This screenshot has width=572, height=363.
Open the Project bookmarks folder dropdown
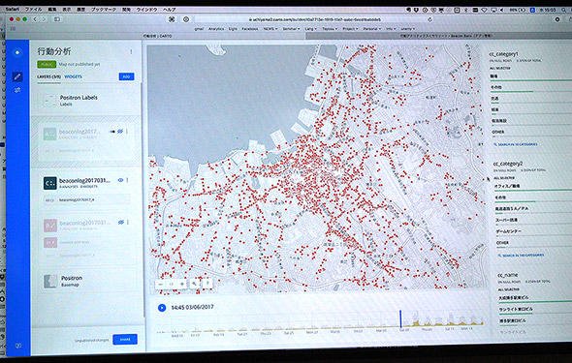click(350, 28)
